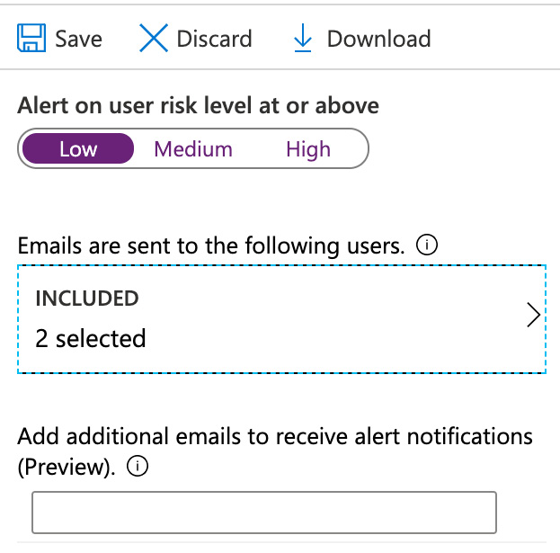Choose High risk level option
The image size is (560, 553).
point(308,149)
